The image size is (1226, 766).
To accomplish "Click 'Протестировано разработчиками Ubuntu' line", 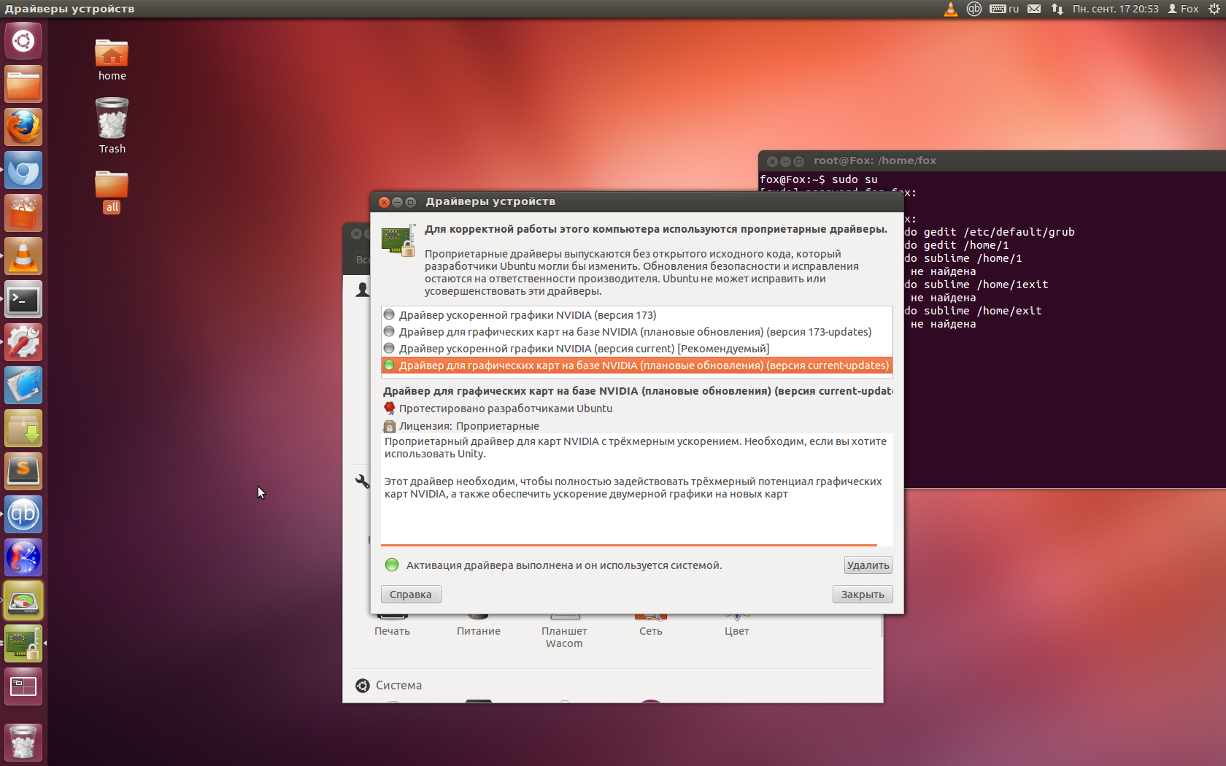I will 505,409.
